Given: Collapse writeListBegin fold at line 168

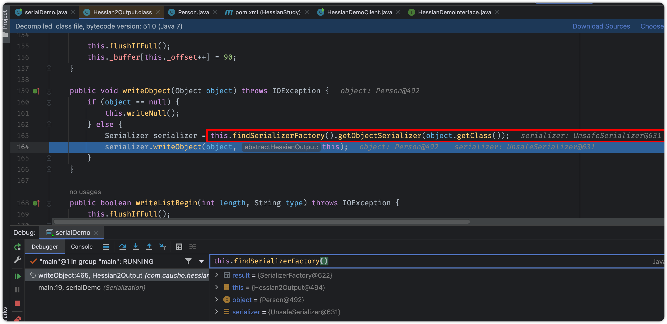Looking at the screenshot, I should tap(49, 203).
